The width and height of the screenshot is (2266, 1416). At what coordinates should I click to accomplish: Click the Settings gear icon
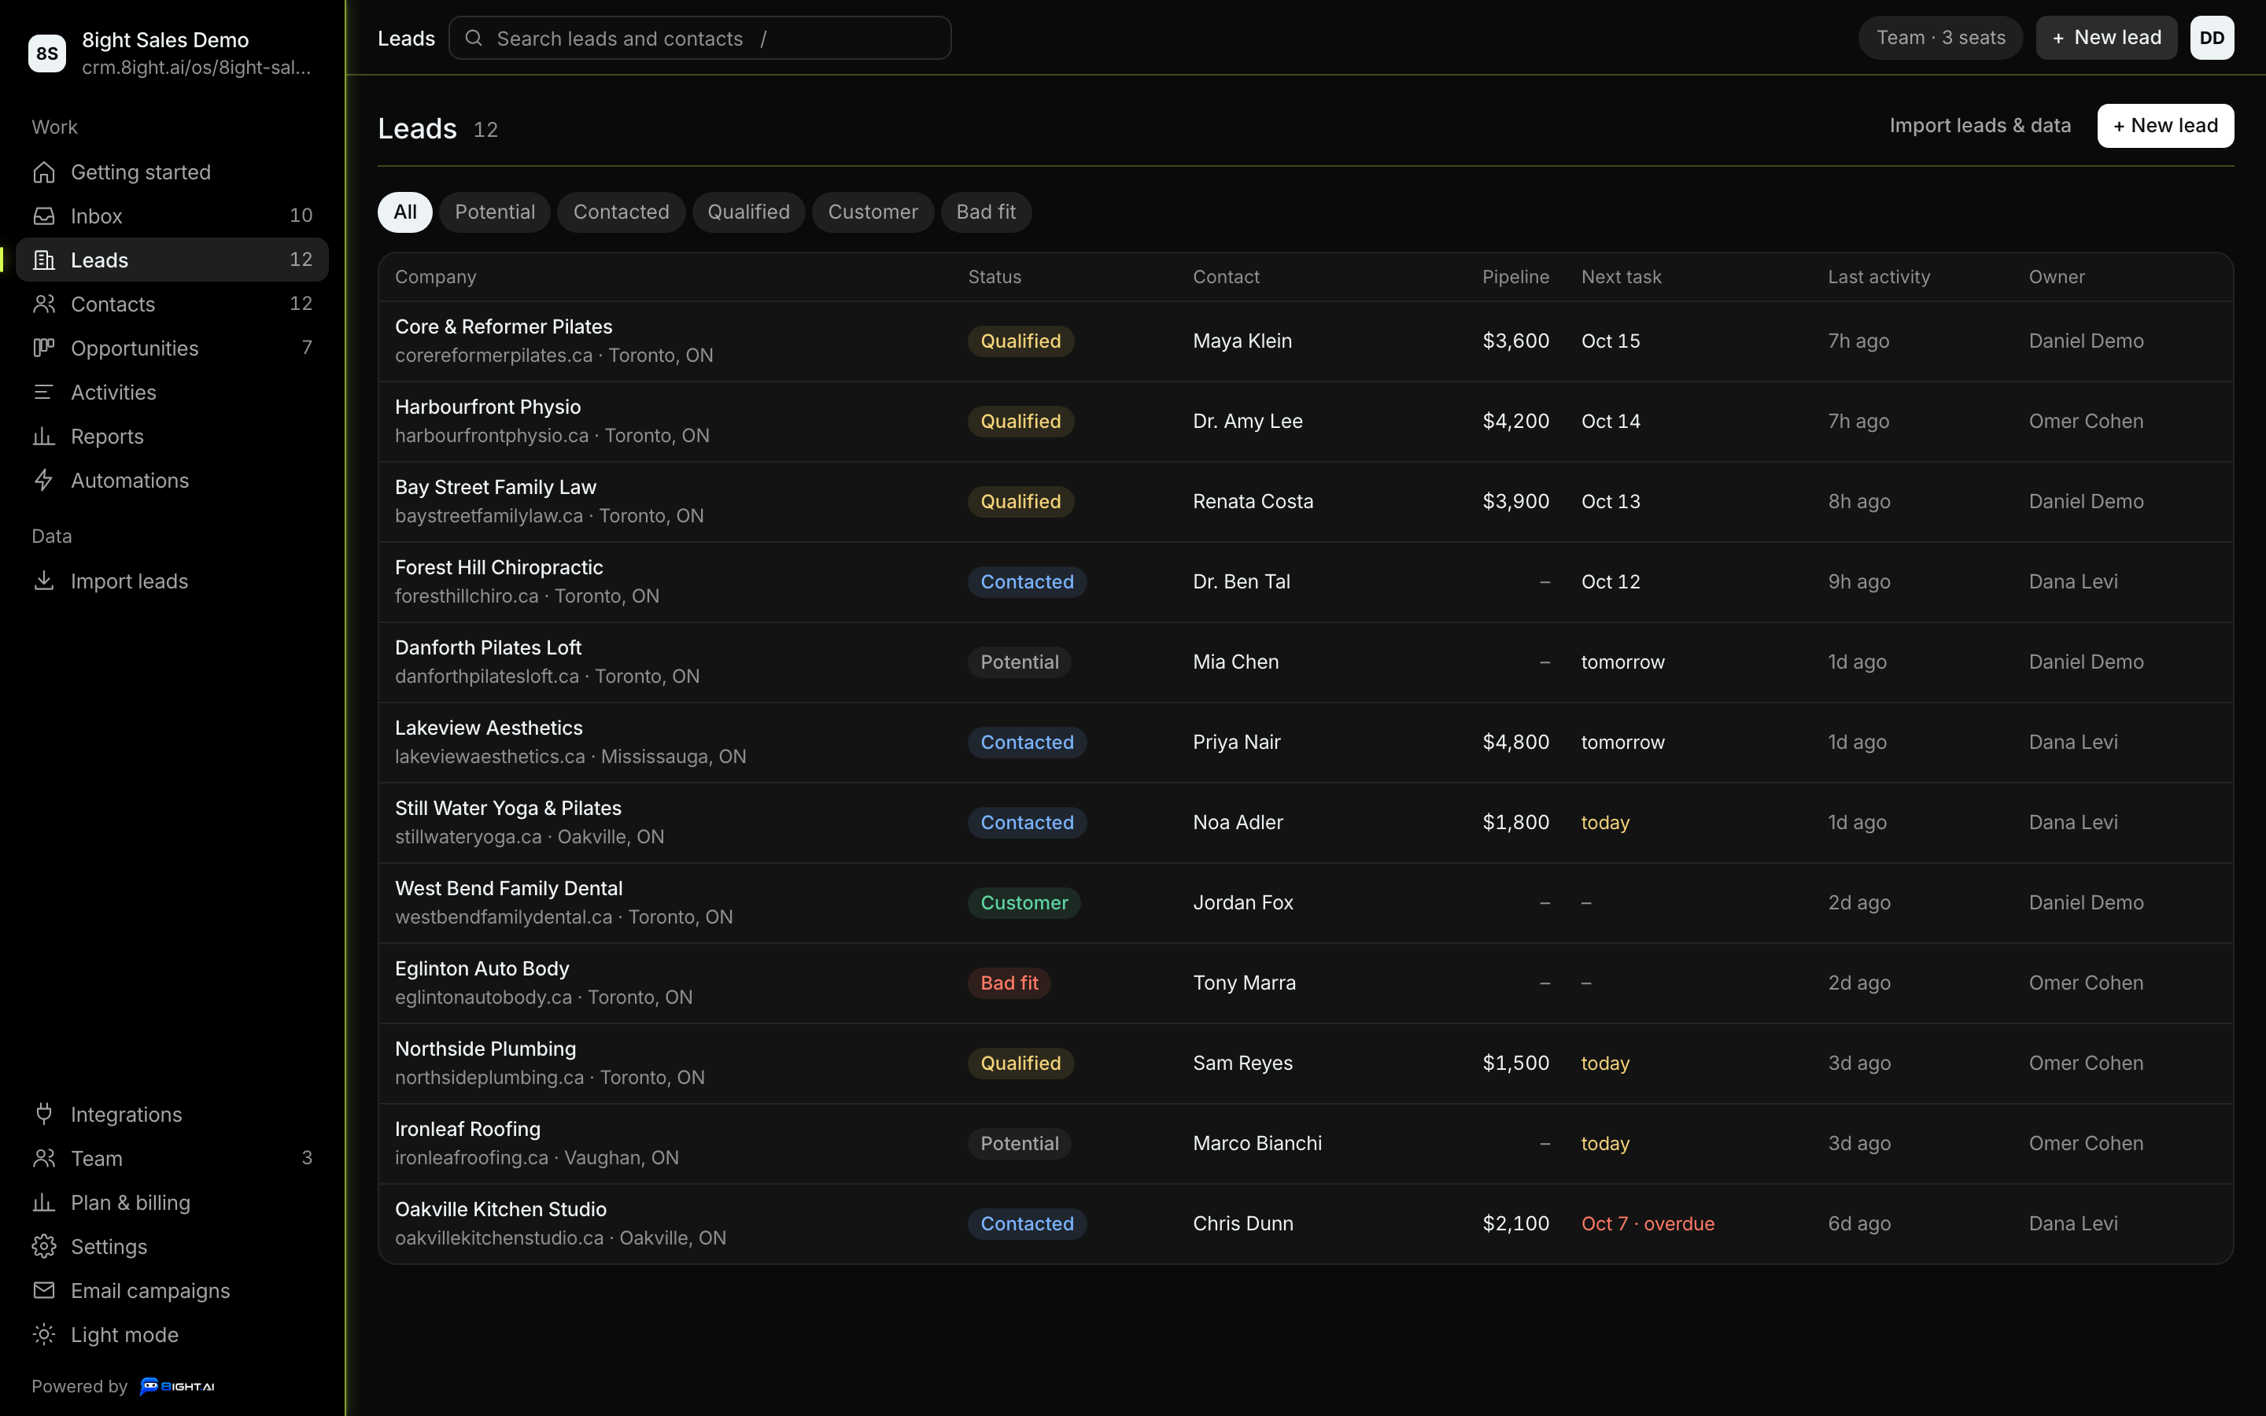(x=44, y=1247)
